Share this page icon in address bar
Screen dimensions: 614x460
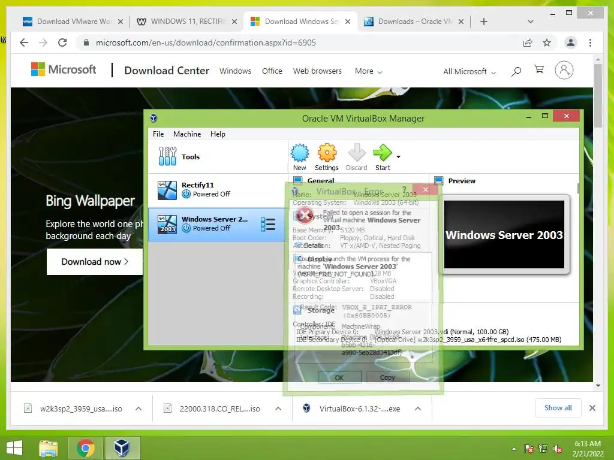pyautogui.click(x=528, y=43)
